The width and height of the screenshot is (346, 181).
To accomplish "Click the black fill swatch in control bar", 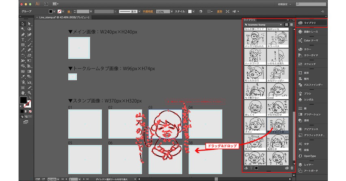I will point(50,11).
